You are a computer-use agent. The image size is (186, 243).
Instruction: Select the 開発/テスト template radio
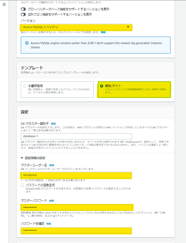pos(101,86)
